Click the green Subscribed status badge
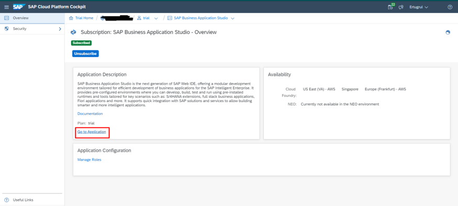The width and height of the screenshot is (458, 206). (x=81, y=43)
